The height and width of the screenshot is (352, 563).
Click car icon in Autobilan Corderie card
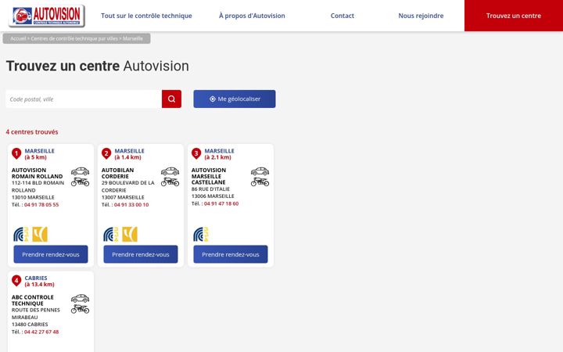coord(170,171)
